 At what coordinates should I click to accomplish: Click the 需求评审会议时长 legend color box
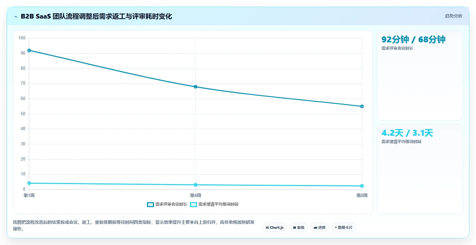tap(150, 204)
